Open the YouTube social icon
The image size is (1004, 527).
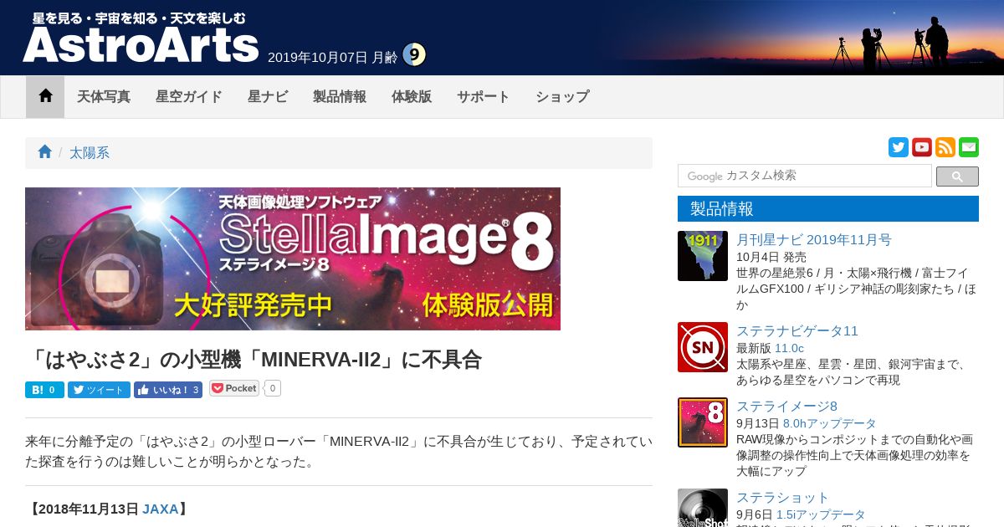tap(922, 147)
